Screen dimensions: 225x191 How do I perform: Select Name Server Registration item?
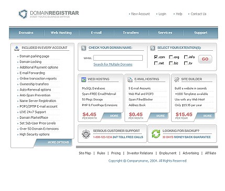click(38, 101)
